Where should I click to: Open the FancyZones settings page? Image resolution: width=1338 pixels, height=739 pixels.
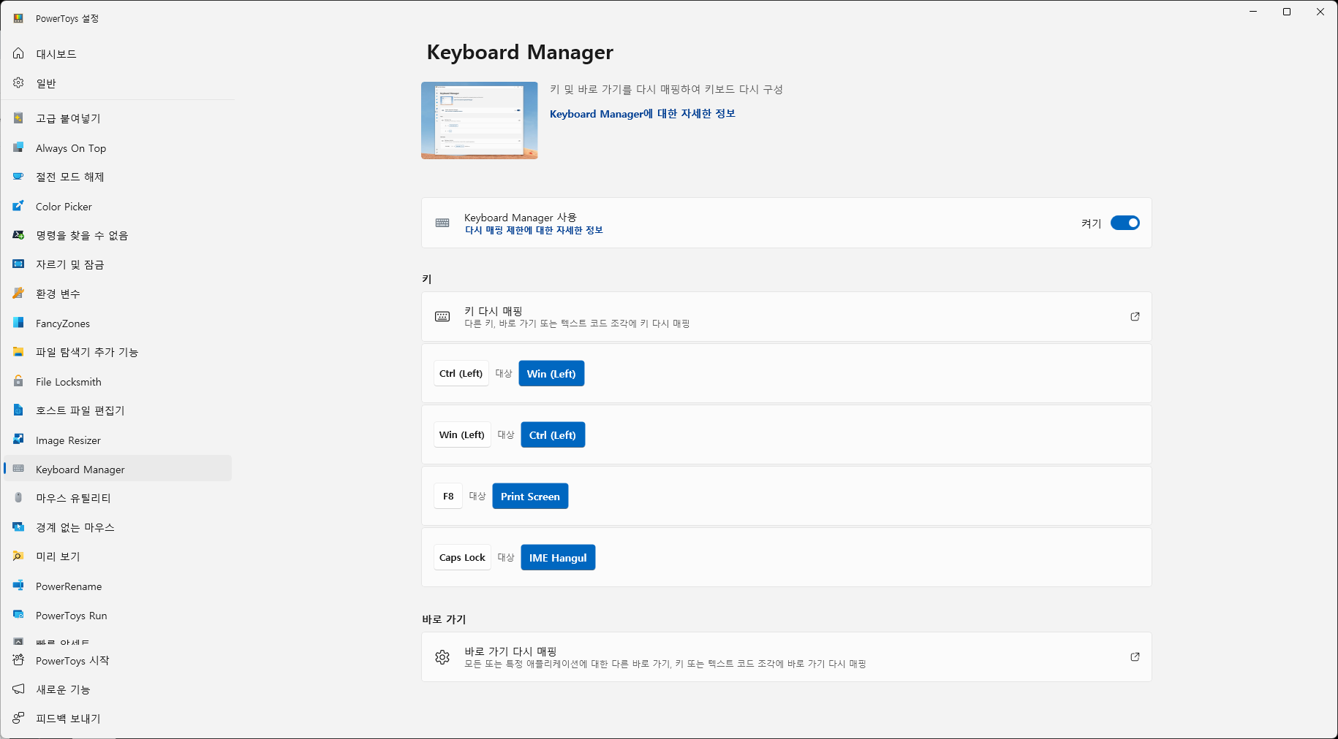[x=118, y=323]
